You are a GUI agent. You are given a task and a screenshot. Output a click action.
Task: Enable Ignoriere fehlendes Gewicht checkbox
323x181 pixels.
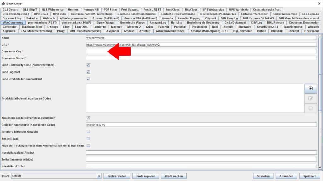[88, 132]
